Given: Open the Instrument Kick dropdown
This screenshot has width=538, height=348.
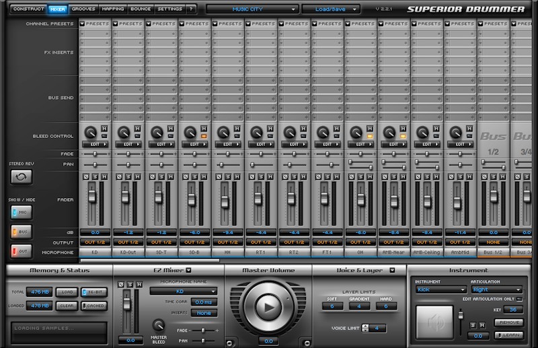Looking at the screenshot, I should 440,289.
